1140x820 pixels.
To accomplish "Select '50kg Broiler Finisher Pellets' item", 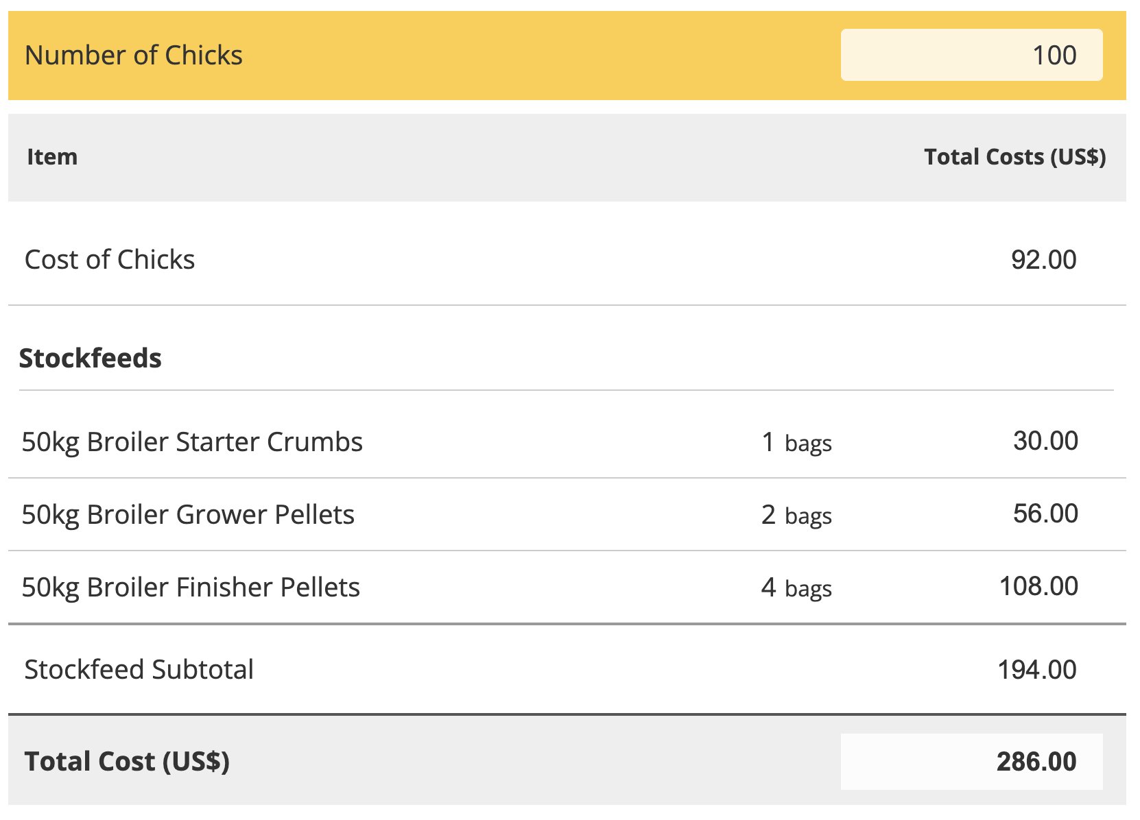I will 191,588.
